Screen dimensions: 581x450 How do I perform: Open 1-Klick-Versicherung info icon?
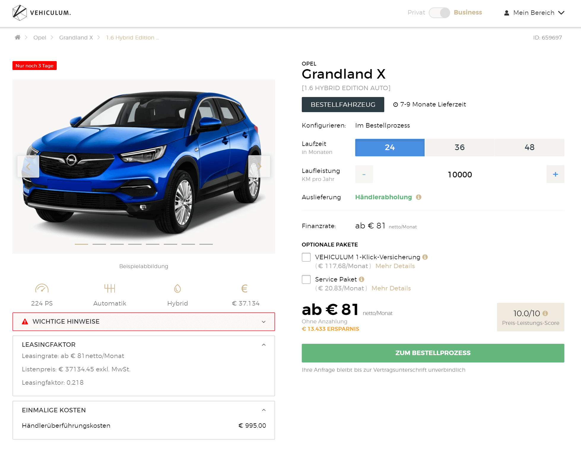425,257
